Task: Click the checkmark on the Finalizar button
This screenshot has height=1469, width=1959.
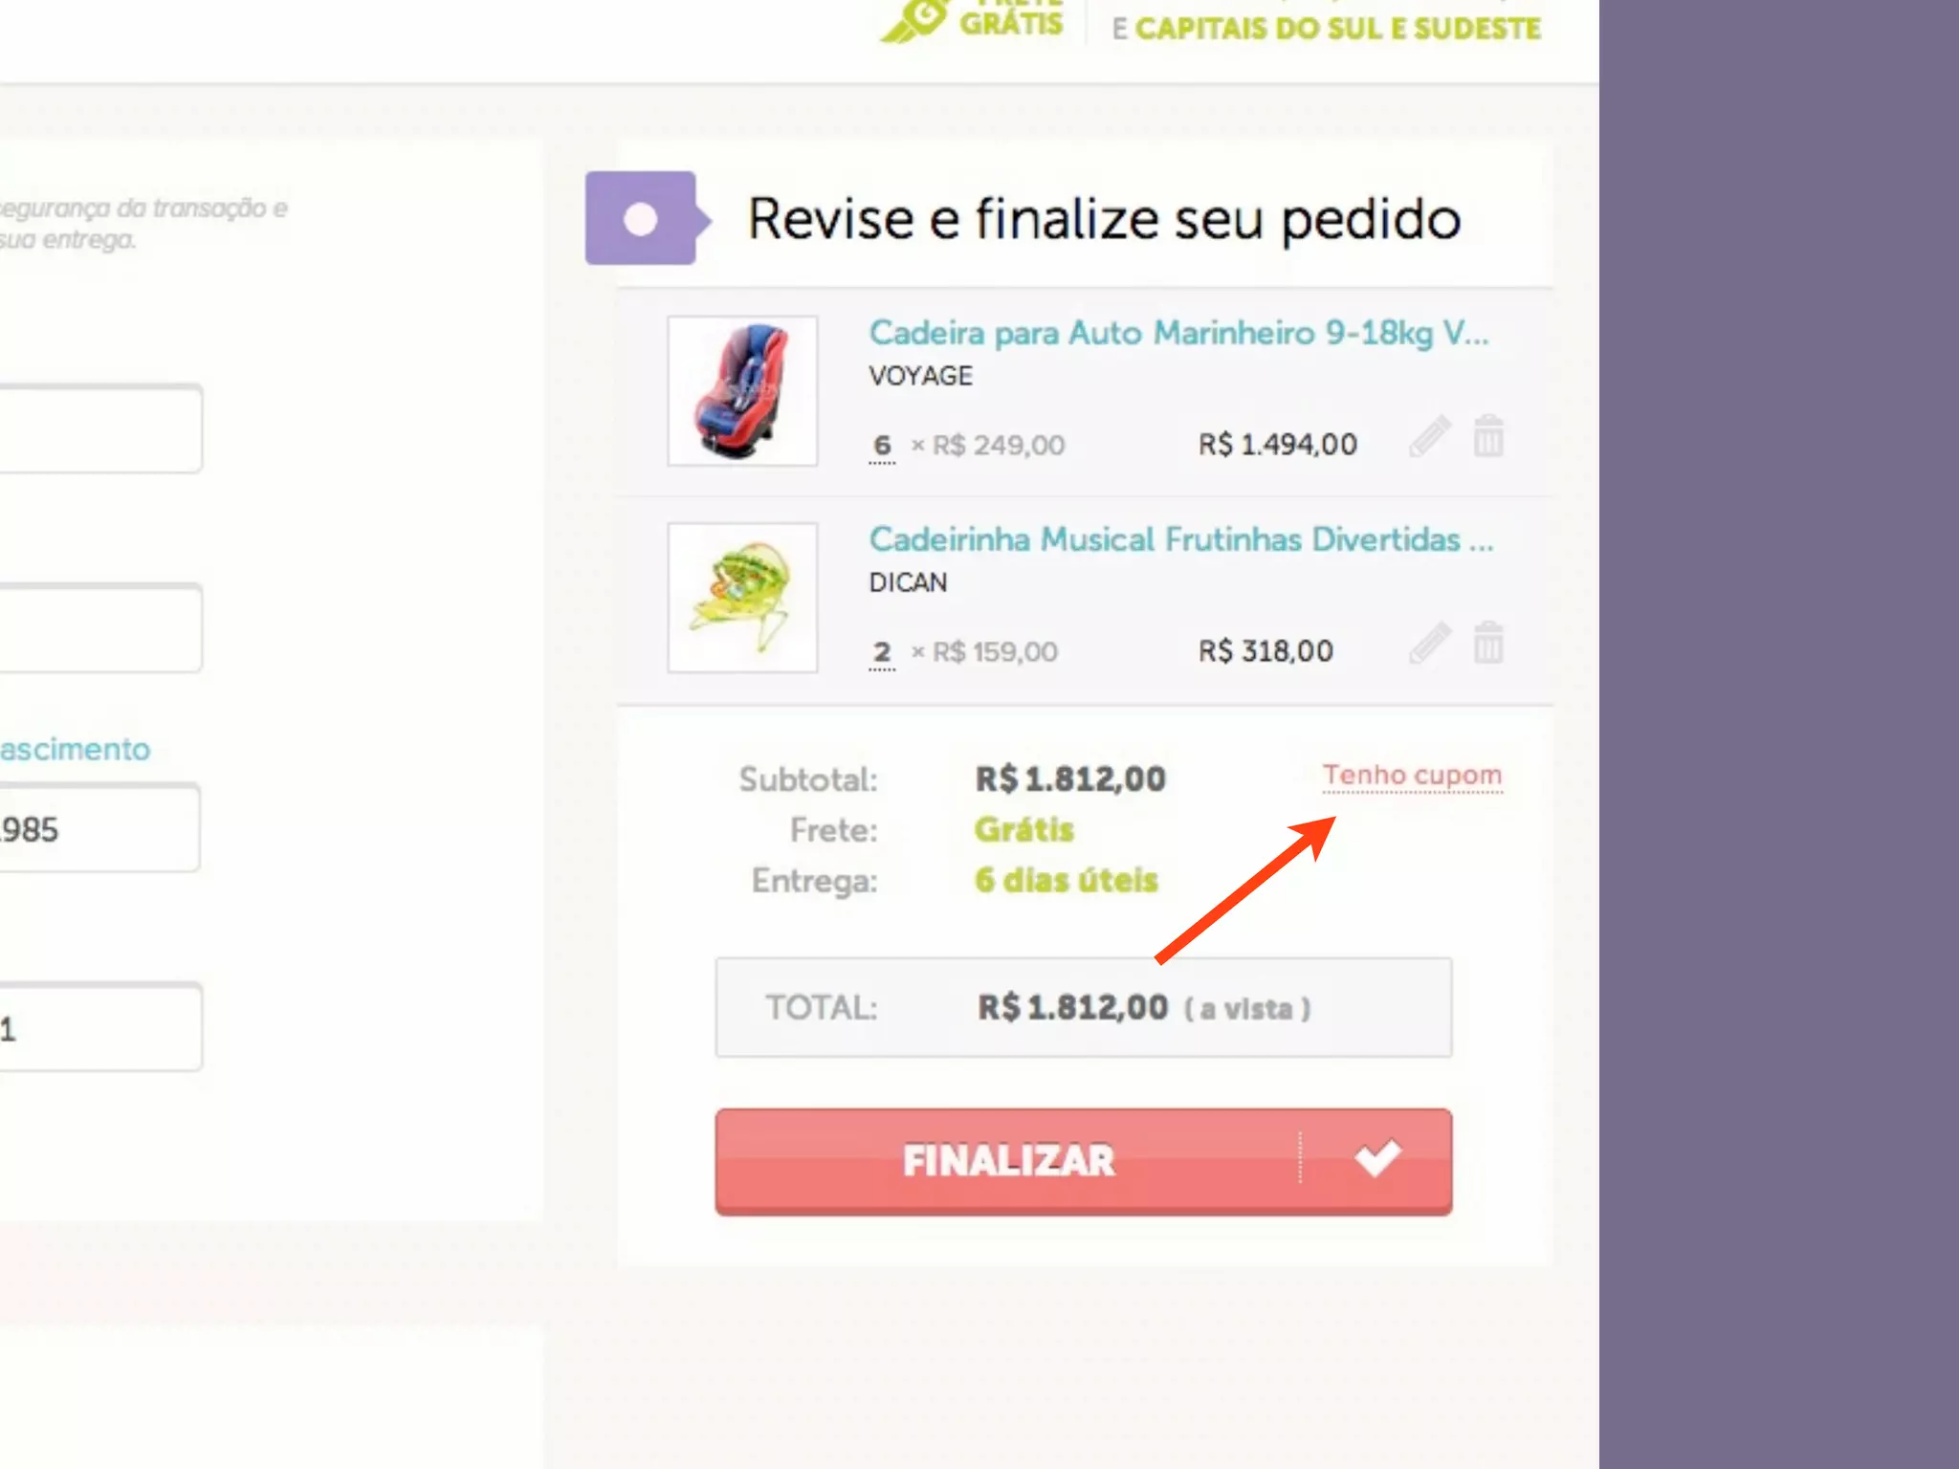Action: tap(1377, 1158)
